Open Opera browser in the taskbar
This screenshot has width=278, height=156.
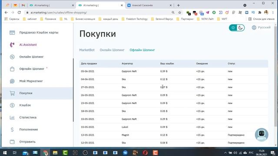pos(145,153)
